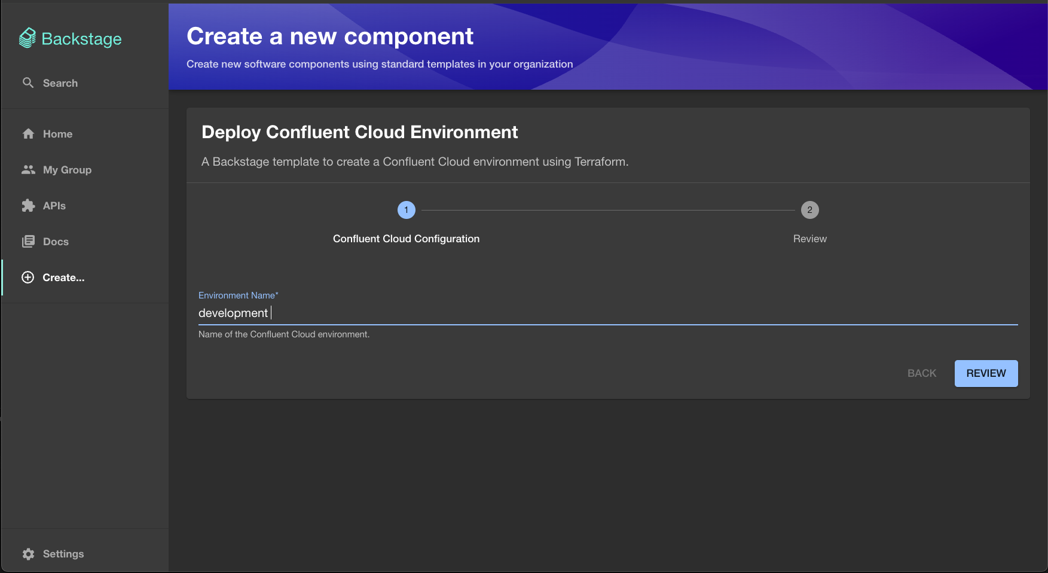
Task: Click the BACK button
Action: coord(922,373)
